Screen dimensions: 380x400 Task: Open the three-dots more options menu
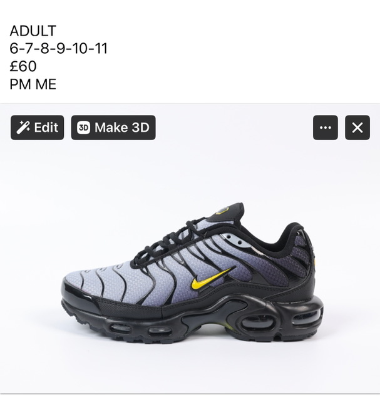tap(326, 127)
